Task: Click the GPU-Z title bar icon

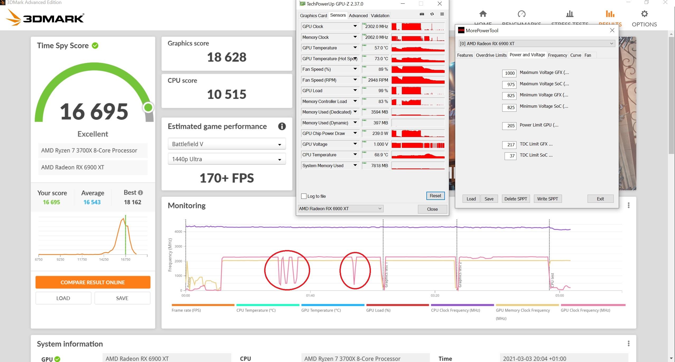Action: point(302,4)
